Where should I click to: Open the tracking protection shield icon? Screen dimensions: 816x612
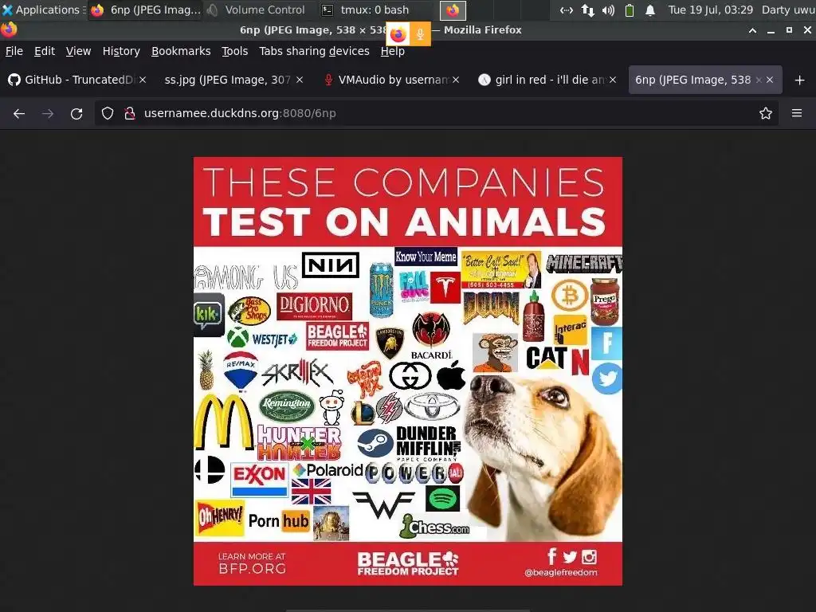pyautogui.click(x=108, y=113)
